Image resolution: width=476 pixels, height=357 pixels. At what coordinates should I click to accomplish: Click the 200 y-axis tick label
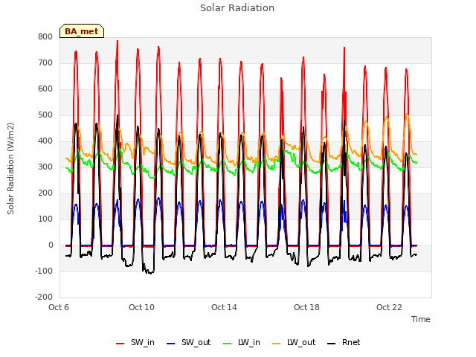click(45, 193)
